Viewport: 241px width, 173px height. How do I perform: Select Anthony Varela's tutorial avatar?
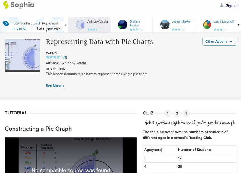[x=80, y=25]
